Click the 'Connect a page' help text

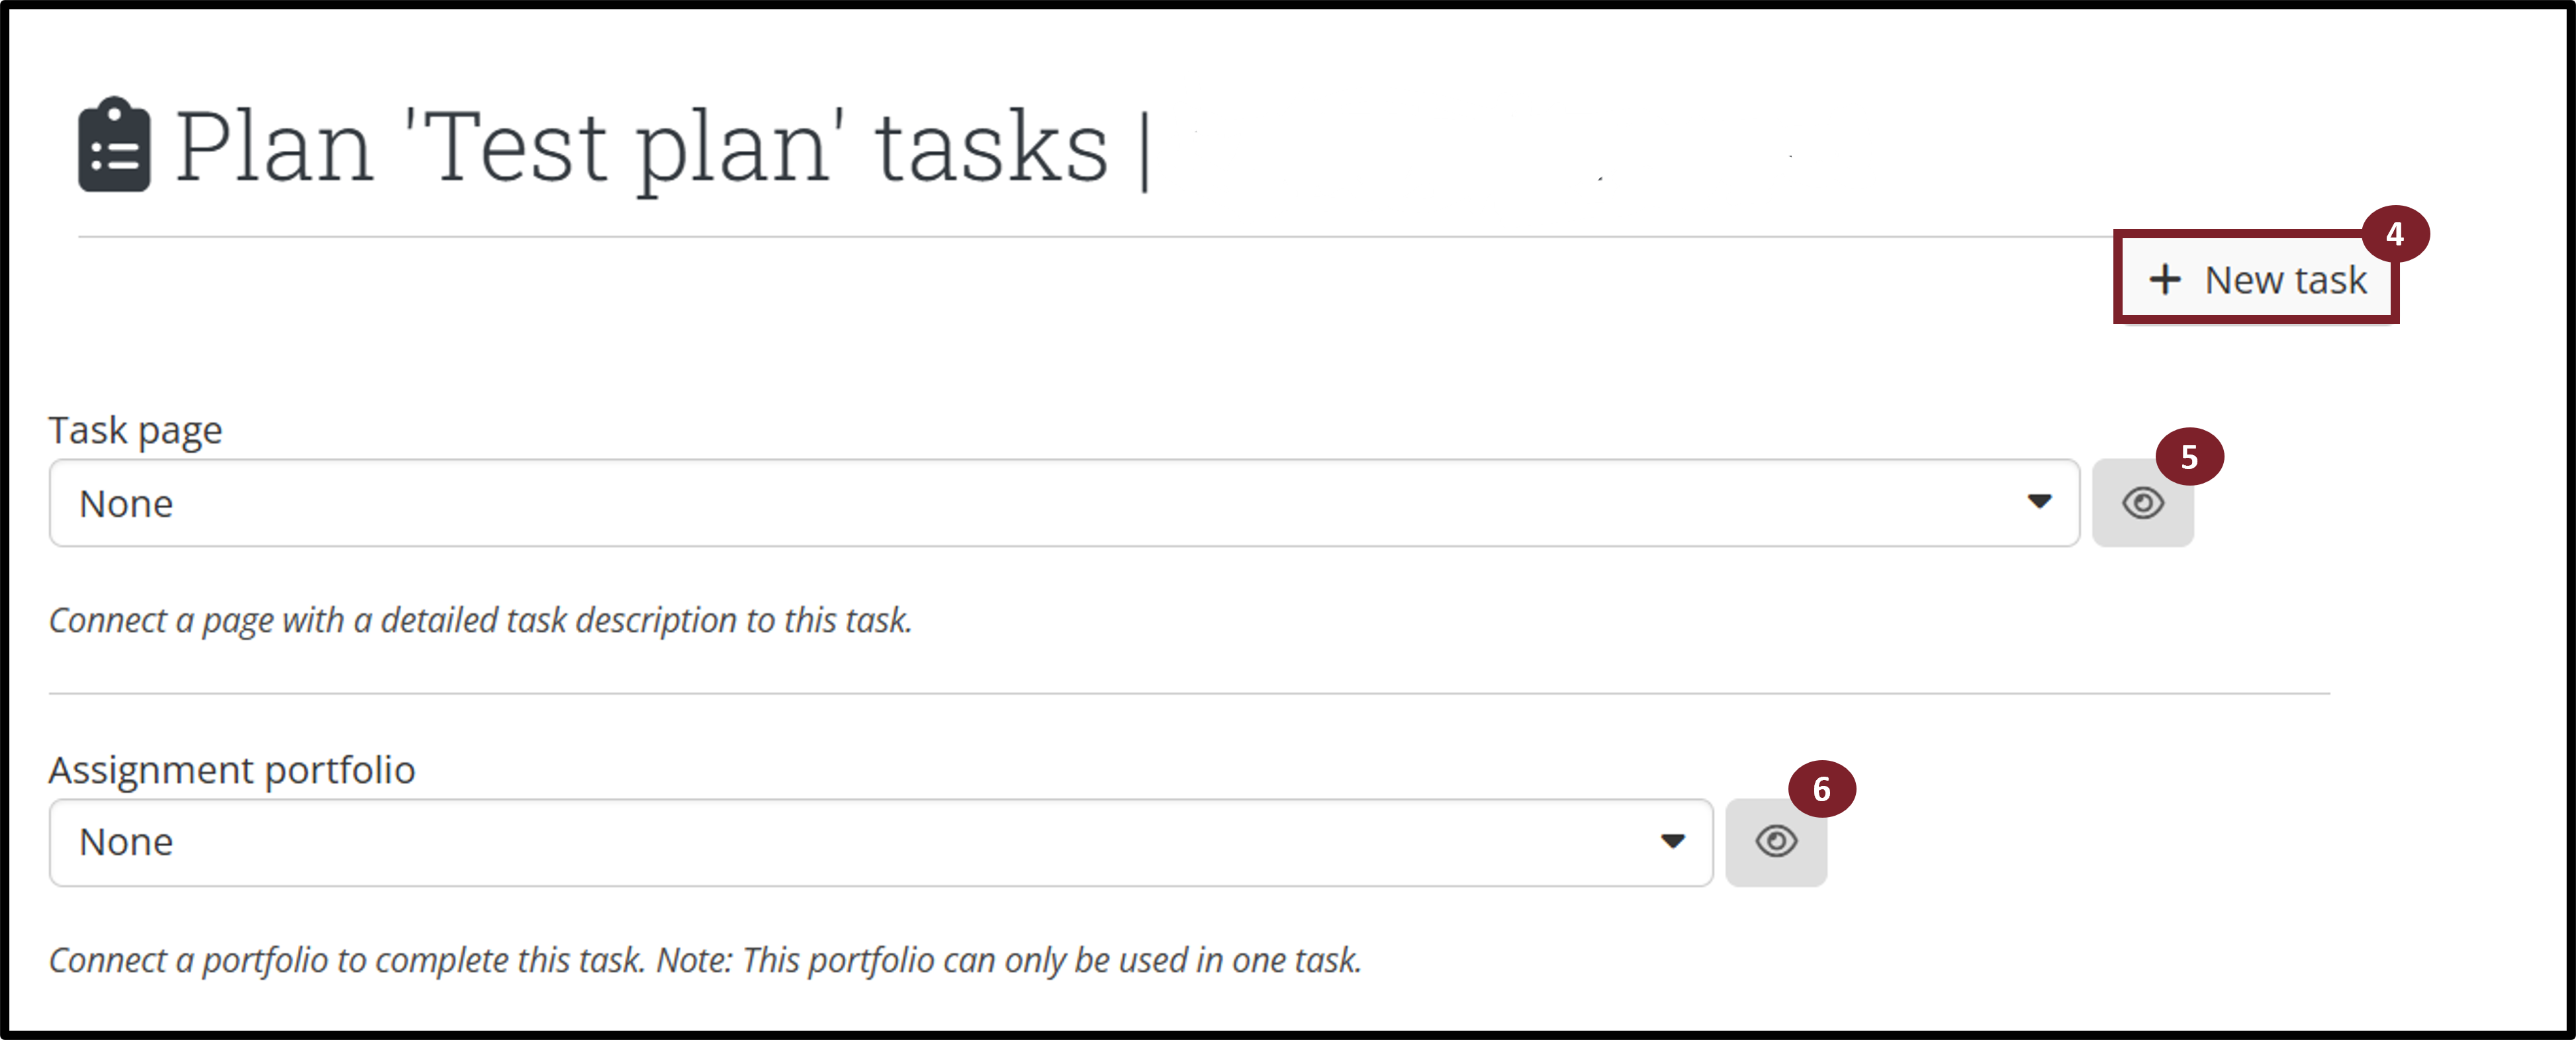coord(480,620)
